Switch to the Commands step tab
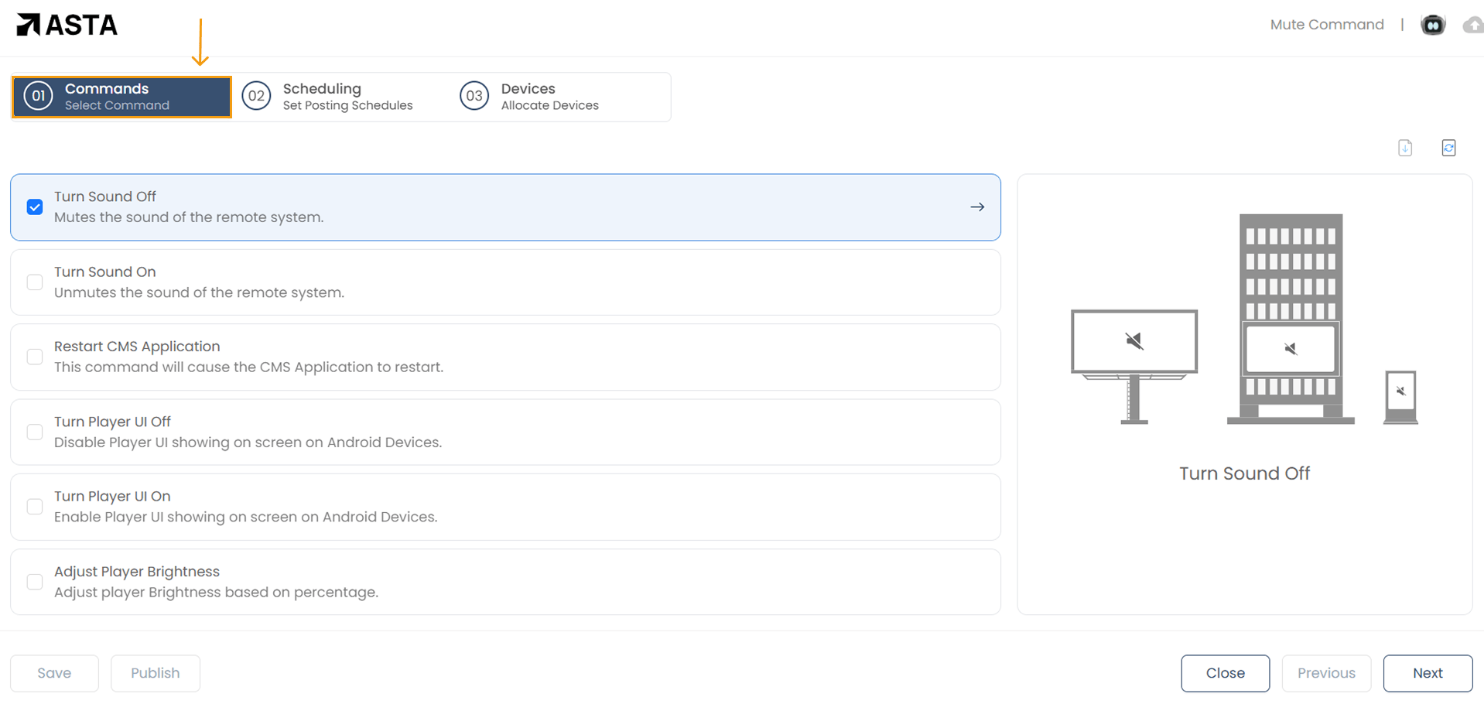Screen dimensions: 1484x704 (x=122, y=97)
